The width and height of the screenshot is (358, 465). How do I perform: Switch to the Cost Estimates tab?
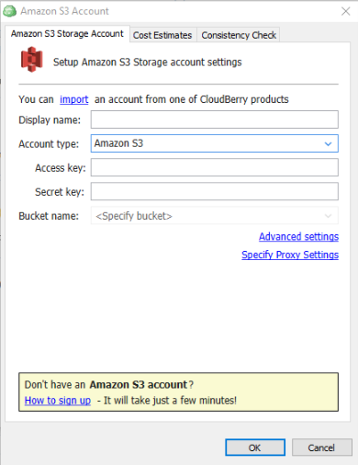point(162,35)
